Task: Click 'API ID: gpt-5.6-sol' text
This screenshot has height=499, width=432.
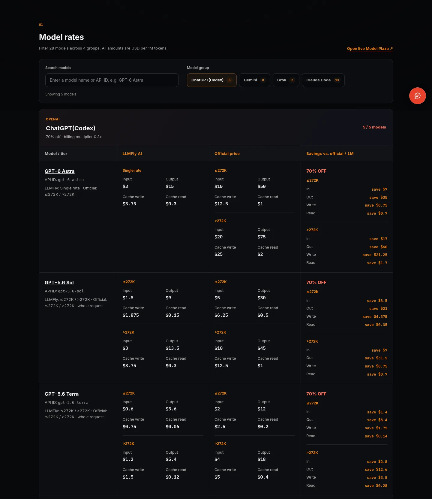Action: 64,291
